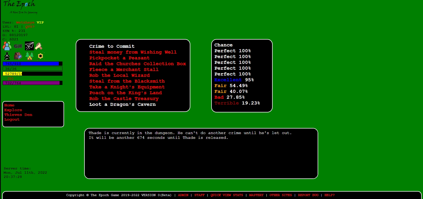Go to Home in navigation menu
423x199 pixels.
click(9, 105)
